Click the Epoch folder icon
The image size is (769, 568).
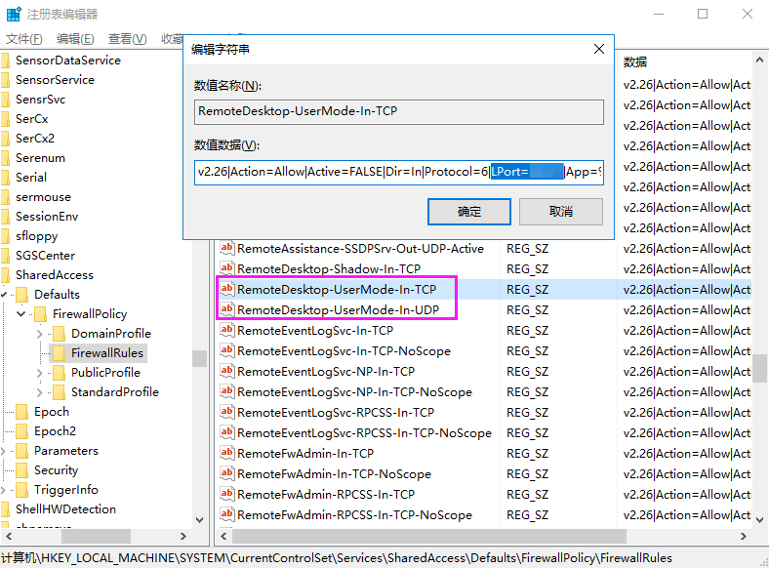click(x=21, y=412)
